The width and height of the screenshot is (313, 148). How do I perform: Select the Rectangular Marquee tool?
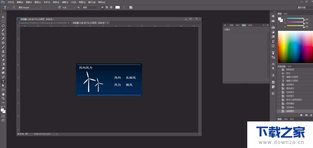[x=3, y=21]
